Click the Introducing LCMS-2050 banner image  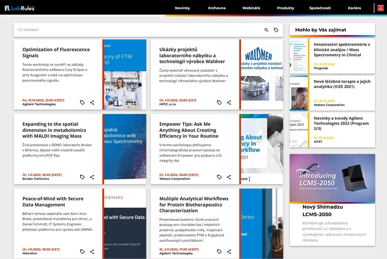332,178
